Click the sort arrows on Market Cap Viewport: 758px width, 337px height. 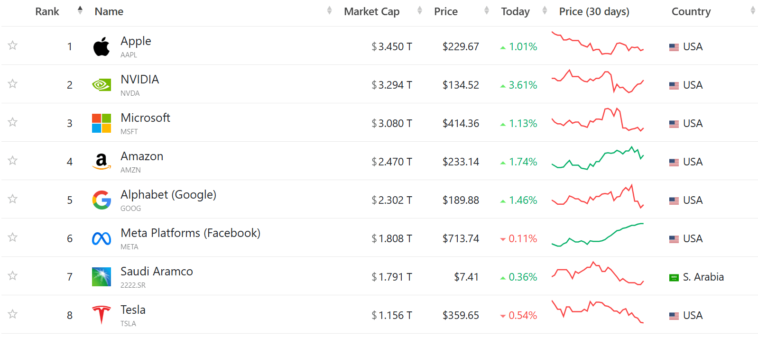click(419, 10)
